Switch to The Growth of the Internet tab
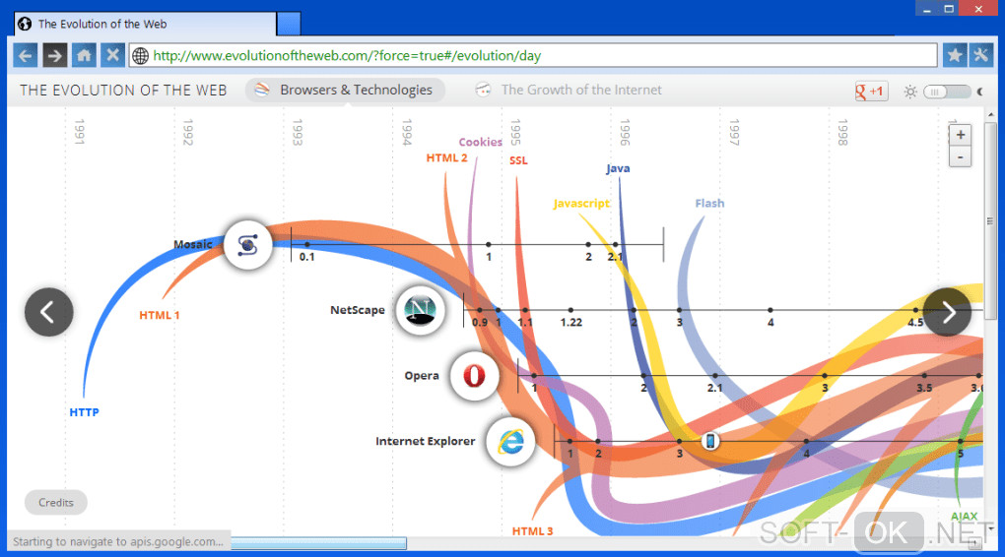 coord(569,91)
